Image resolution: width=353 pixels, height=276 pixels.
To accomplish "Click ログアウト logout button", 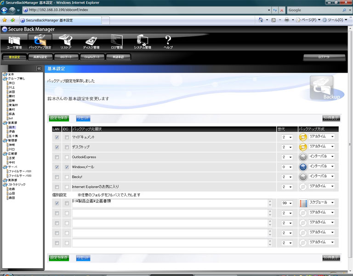I will tap(324, 57).
